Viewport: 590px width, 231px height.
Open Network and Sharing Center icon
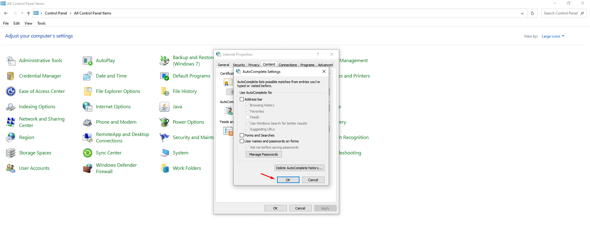(x=11, y=122)
